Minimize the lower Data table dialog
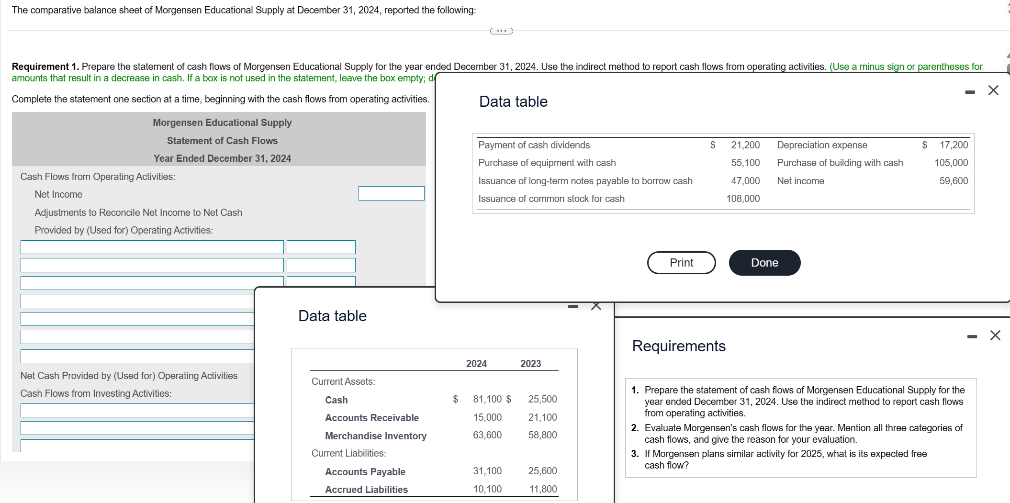 [x=572, y=305]
